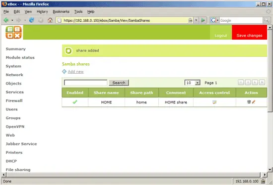Open the search engine selector dropdown
The height and width of the screenshot is (185, 273).
[x=217, y=20]
